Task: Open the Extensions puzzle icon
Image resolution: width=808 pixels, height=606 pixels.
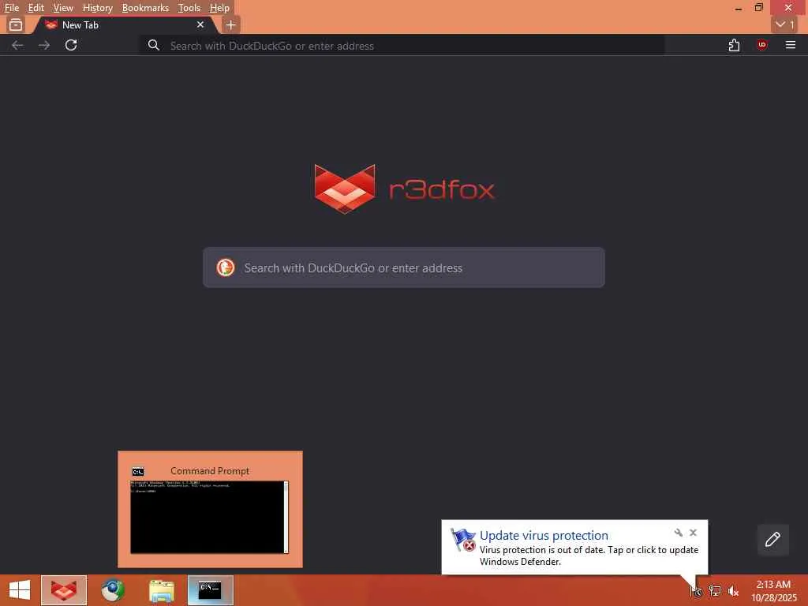Action: point(735,45)
